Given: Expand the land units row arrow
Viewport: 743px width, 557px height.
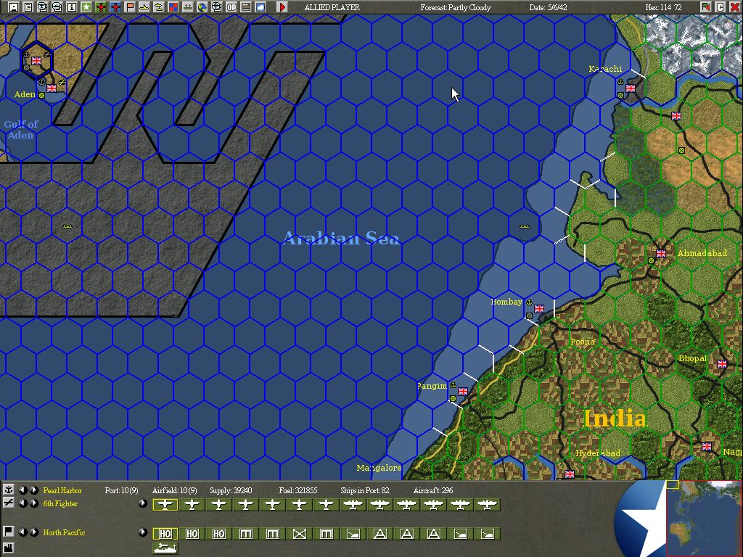Looking at the screenshot, I should [143, 532].
